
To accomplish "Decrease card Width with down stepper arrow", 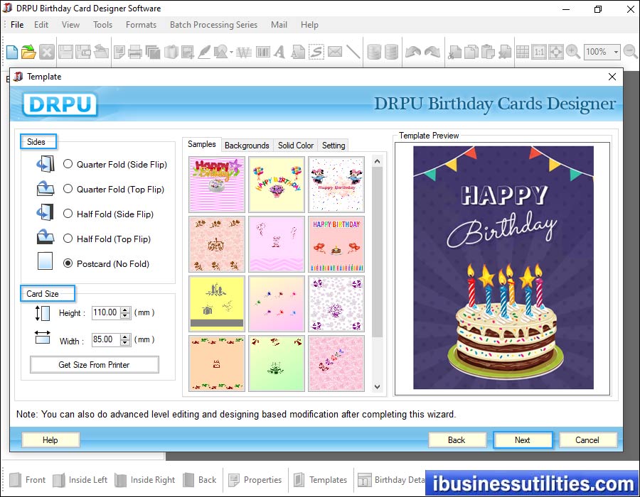I will [x=126, y=343].
